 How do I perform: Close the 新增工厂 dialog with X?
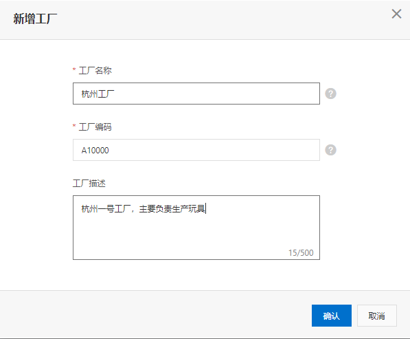(x=396, y=14)
